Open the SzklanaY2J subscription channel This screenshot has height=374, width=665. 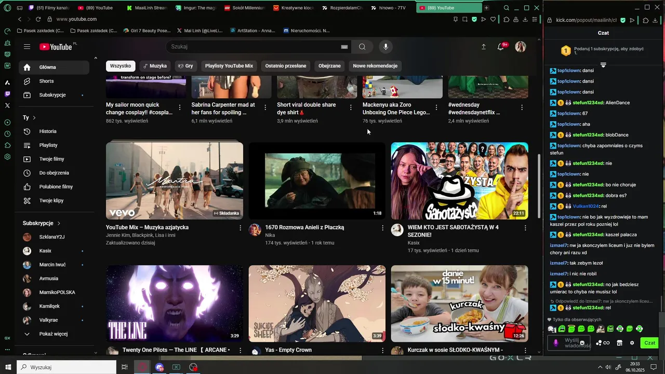tap(54, 237)
